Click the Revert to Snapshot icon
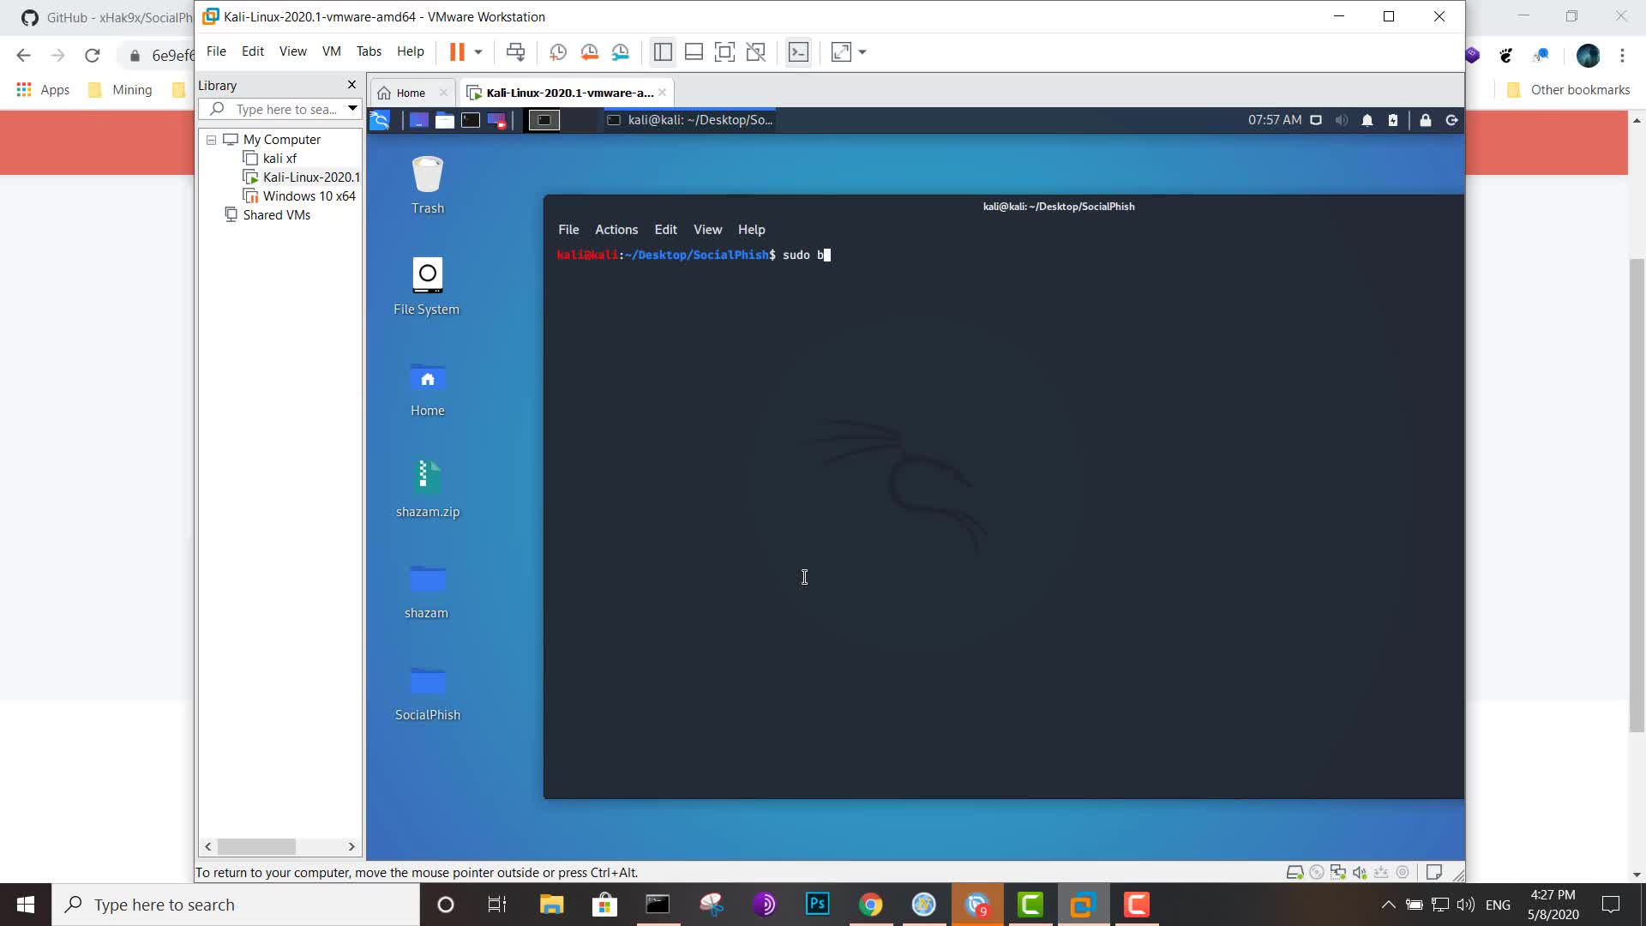The image size is (1646, 926). (x=589, y=52)
